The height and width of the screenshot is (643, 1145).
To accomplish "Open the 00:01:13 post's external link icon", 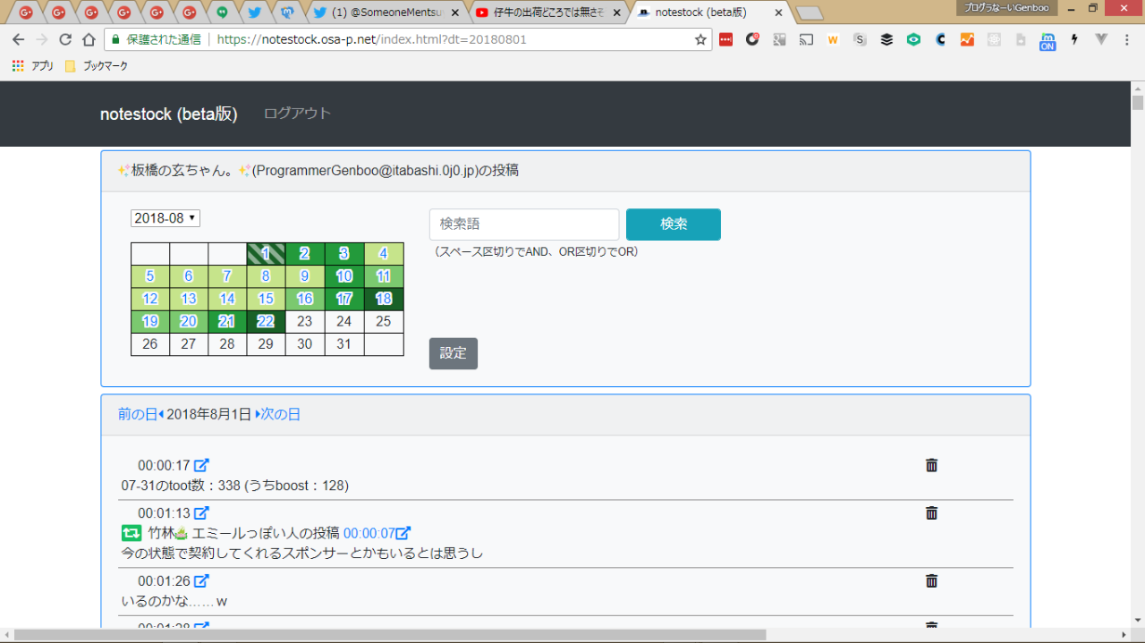I will (x=201, y=513).
